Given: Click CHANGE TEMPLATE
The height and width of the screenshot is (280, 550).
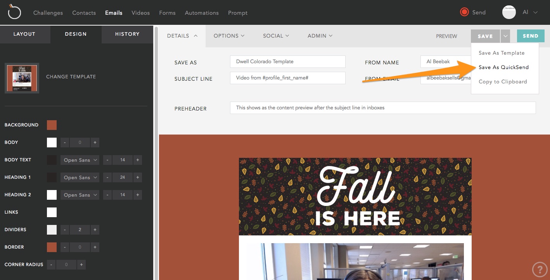Looking at the screenshot, I should (x=71, y=77).
